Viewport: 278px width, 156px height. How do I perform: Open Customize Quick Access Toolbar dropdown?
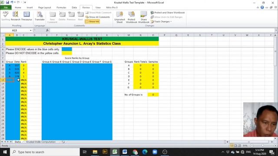pos(25,2)
